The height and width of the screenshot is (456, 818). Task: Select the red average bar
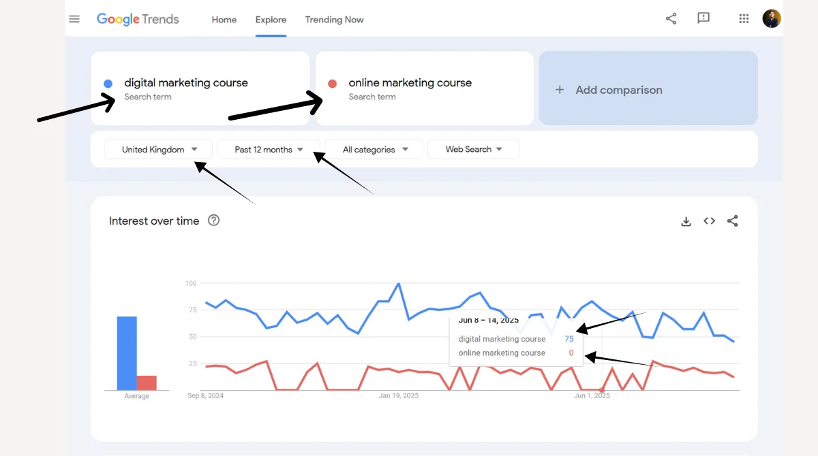147,382
